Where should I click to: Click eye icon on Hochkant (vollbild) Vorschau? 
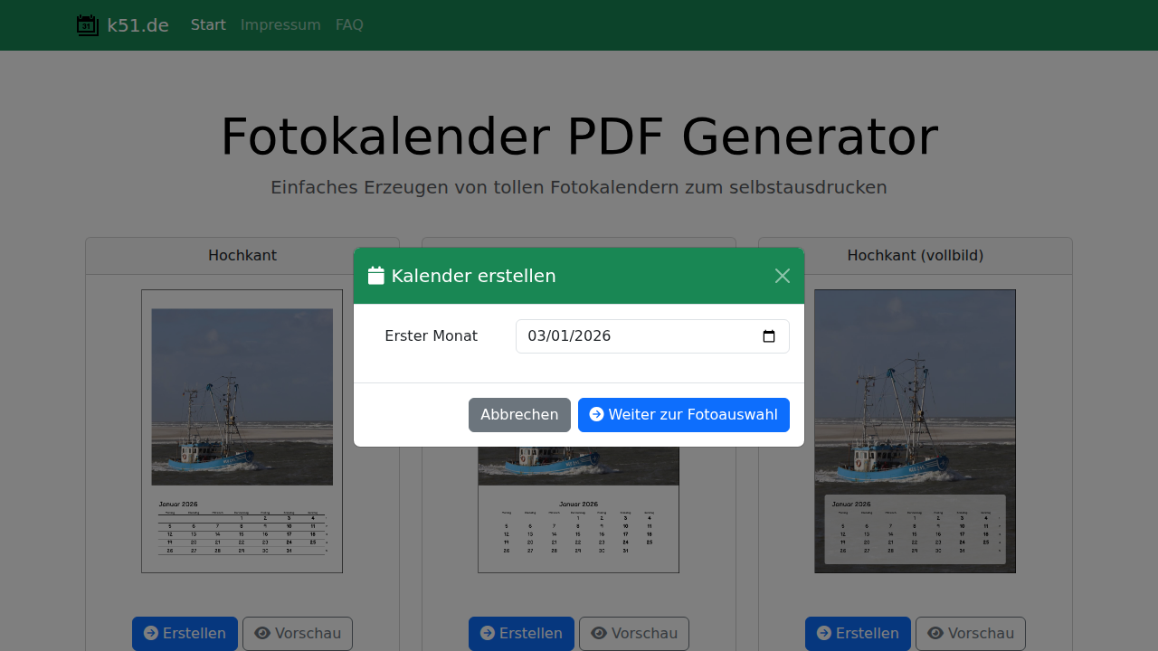[935, 633]
